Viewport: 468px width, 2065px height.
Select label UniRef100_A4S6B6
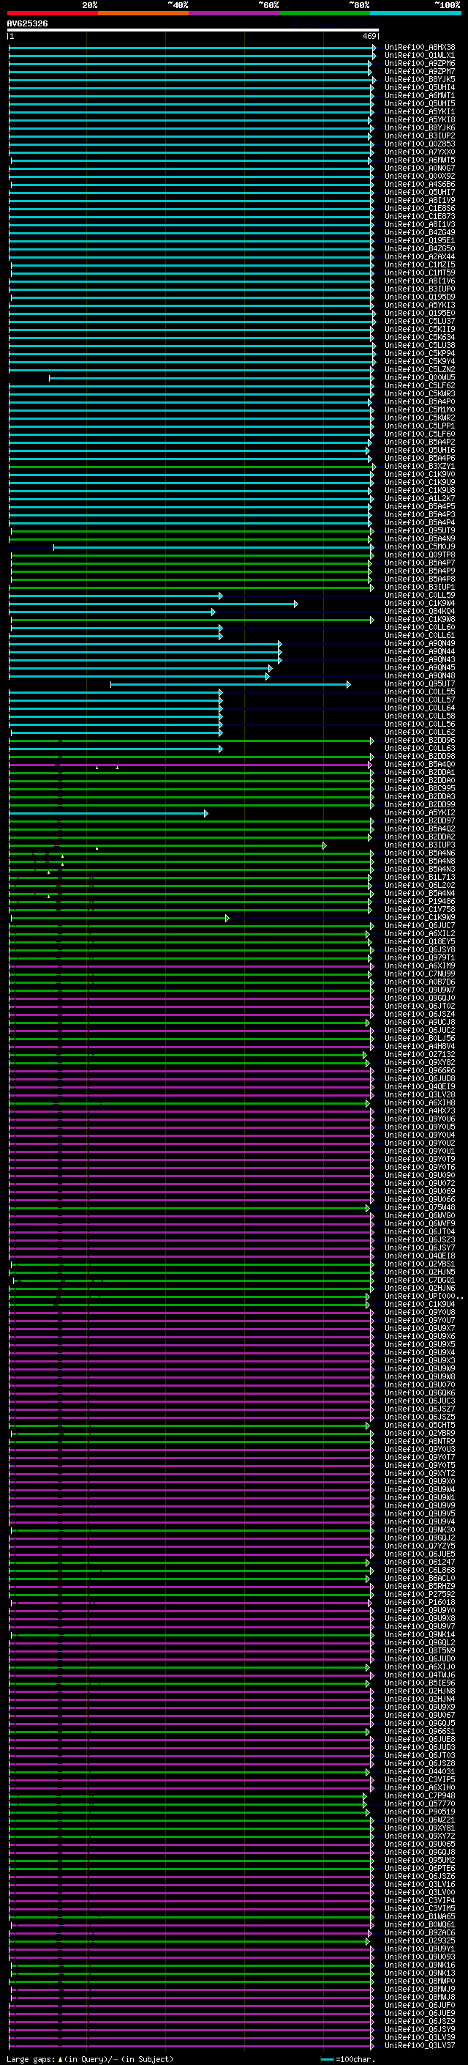pyautogui.click(x=419, y=185)
